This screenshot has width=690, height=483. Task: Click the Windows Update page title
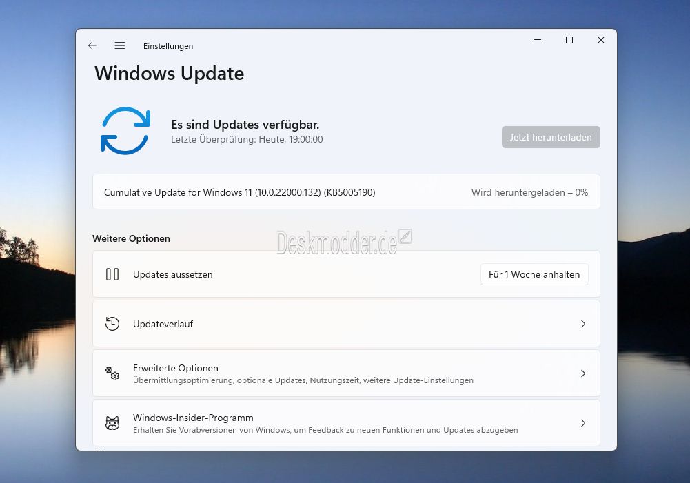tap(169, 74)
